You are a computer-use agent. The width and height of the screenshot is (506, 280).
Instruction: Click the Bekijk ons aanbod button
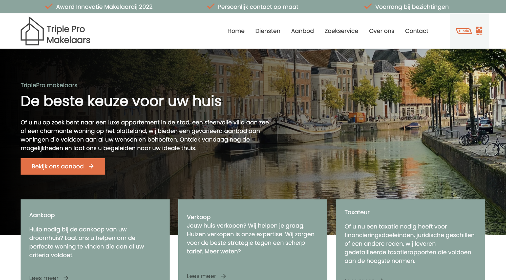coord(63,166)
